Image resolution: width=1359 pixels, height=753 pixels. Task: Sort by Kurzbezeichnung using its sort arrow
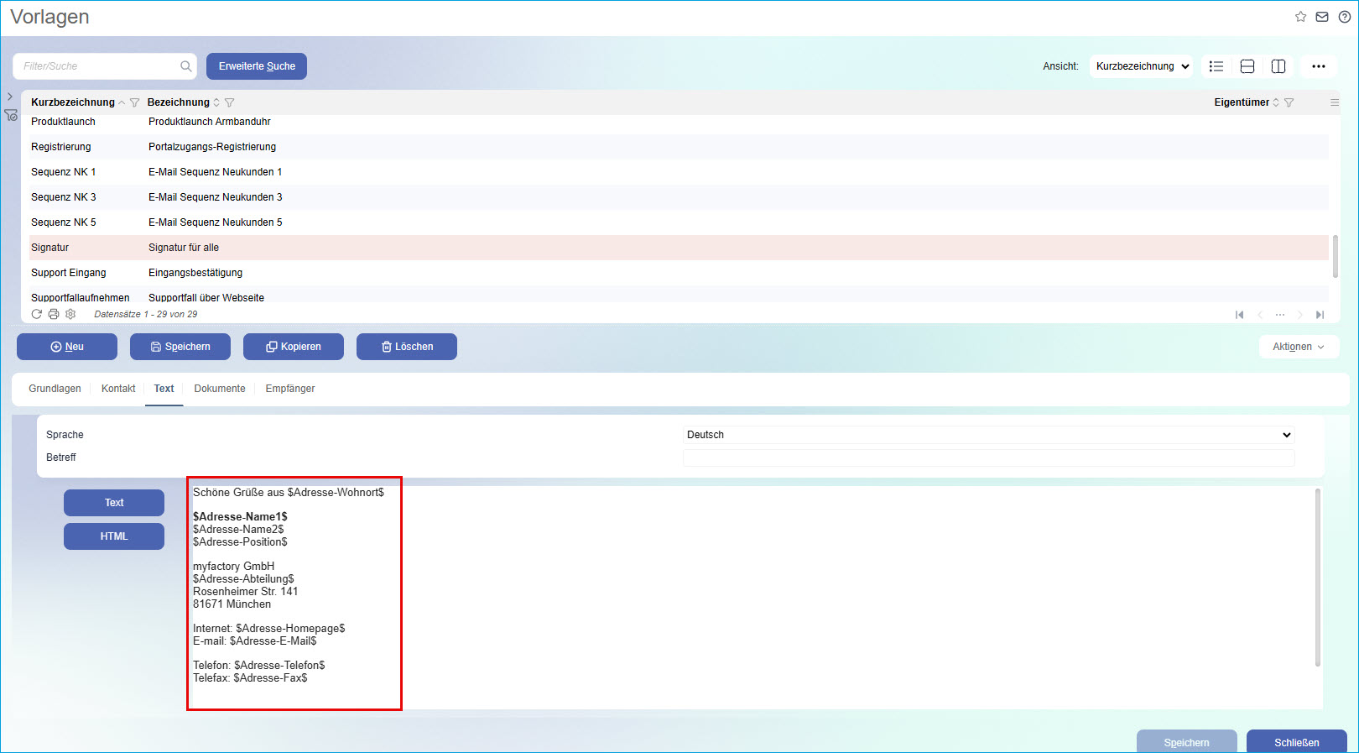122,102
